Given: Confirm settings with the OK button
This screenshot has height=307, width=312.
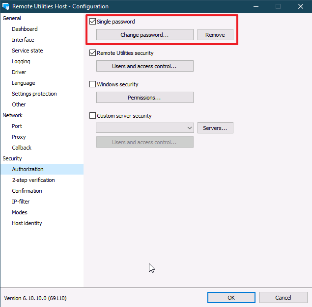Looking at the screenshot, I should click(x=231, y=298).
